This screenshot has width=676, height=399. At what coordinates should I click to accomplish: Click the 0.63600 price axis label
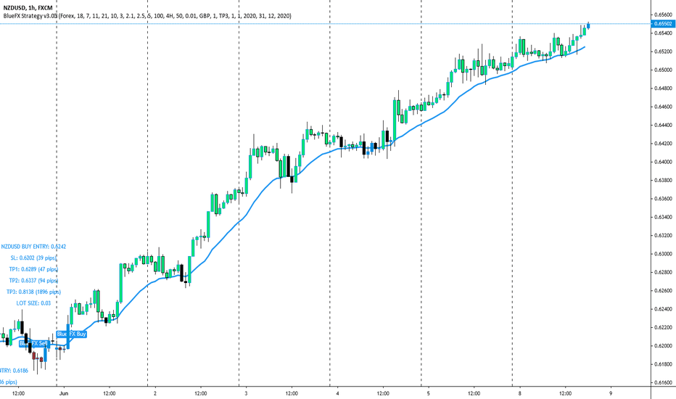[663, 199]
